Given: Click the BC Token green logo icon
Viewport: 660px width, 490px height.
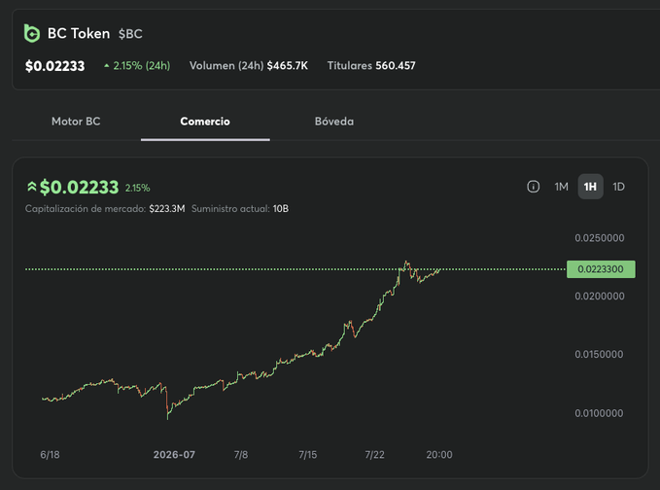Looking at the screenshot, I should 32,33.
